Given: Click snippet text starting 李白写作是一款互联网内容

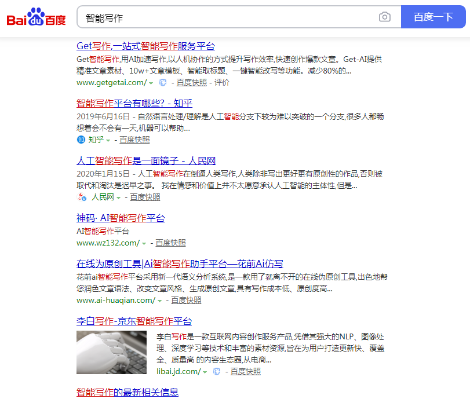Looking at the screenshot, I should (x=270, y=349).
